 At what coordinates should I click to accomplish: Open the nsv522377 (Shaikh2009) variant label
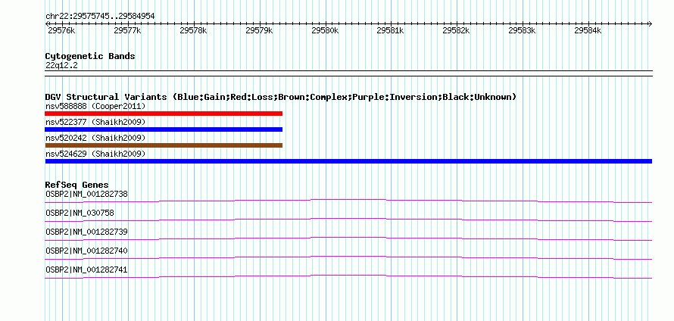tap(95, 122)
